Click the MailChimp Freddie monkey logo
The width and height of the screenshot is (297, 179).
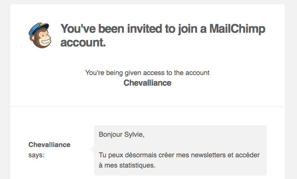point(40,36)
